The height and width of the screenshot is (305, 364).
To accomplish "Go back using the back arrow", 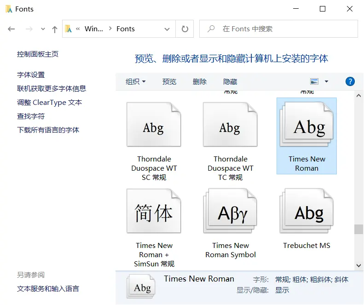I will [11, 29].
